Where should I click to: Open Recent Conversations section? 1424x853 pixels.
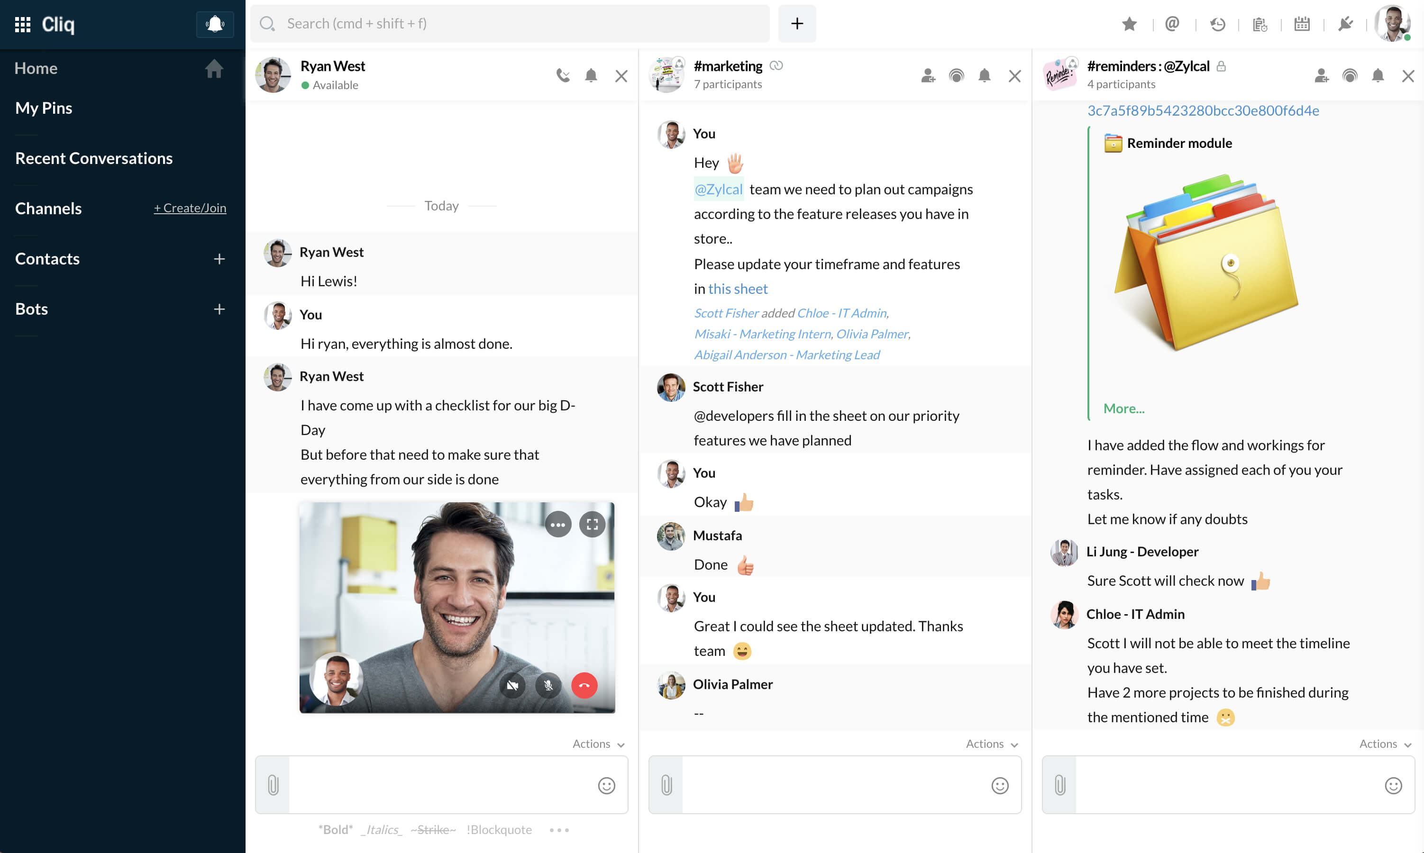point(94,157)
